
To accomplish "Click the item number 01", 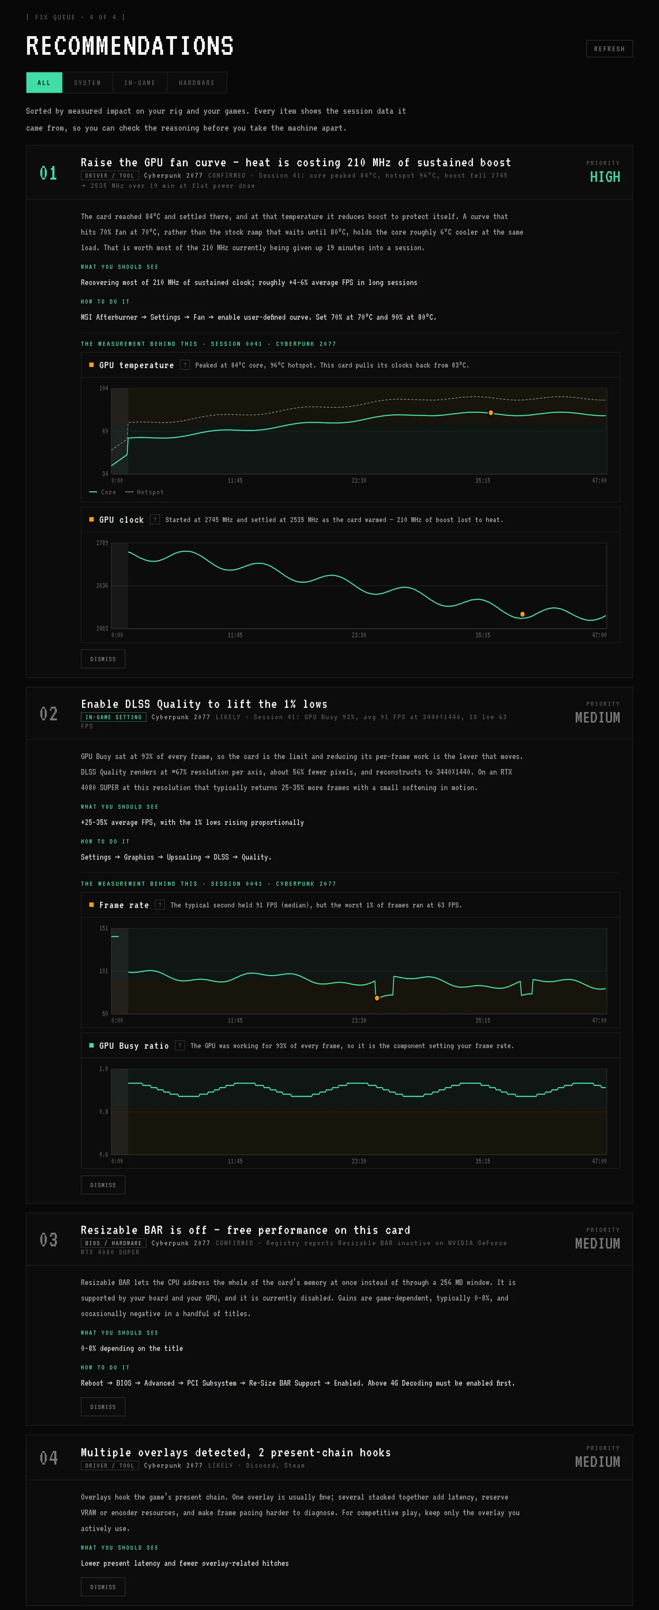I will pyautogui.click(x=48, y=173).
